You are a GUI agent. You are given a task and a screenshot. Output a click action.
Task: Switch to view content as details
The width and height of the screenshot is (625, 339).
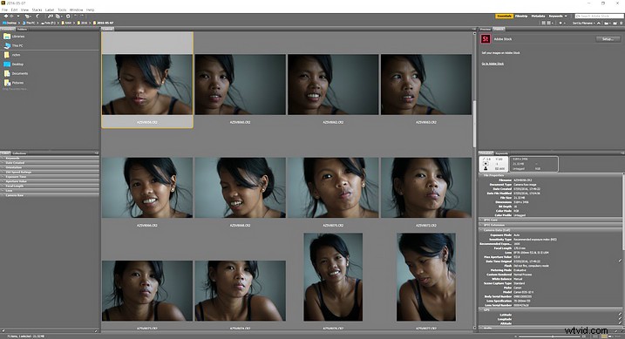tap(610, 336)
